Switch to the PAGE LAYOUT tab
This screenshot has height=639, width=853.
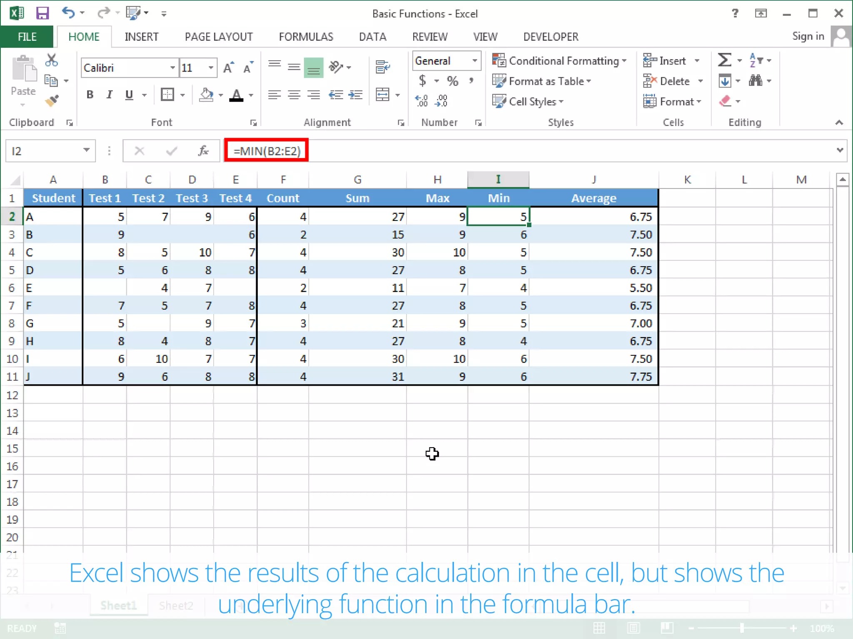[219, 37]
